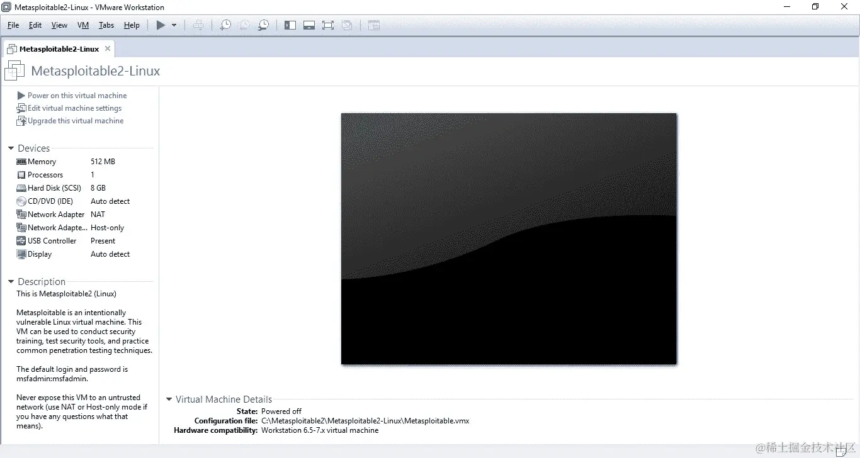
Task: Click the revert to snapshot icon
Action: click(244, 25)
